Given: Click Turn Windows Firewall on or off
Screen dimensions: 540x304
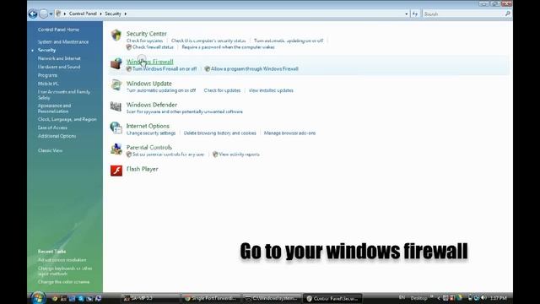Looking at the screenshot, I should tap(165, 68).
